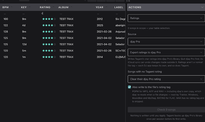
Task: Open the Ratings action dropdown
Action: [166, 18]
